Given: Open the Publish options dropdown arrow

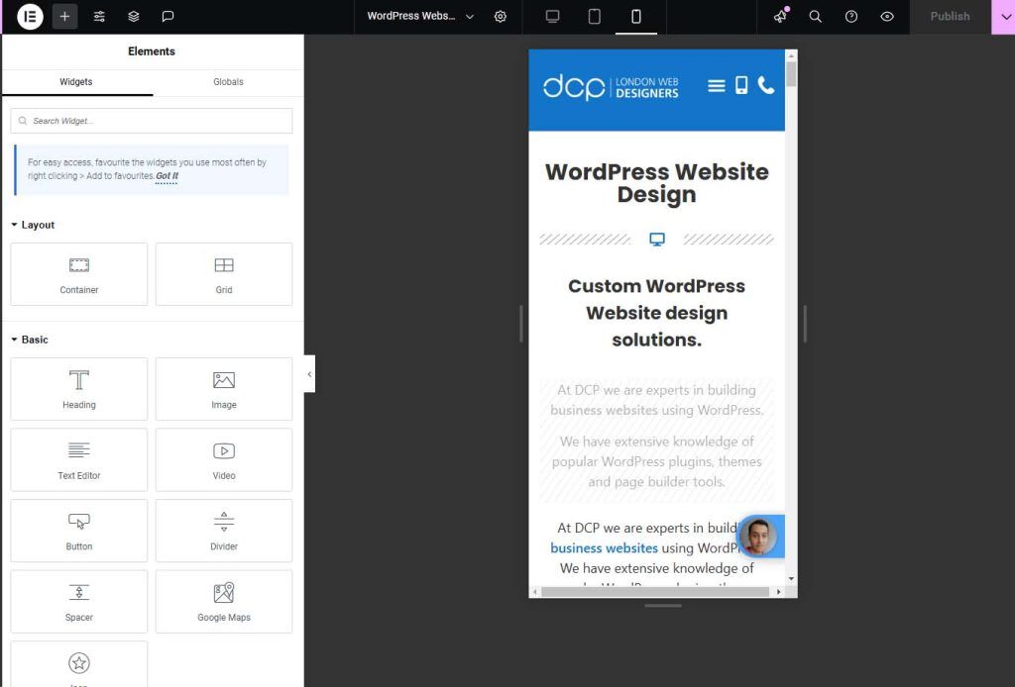Looking at the screenshot, I should pyautogui.click(x=1003, y=17).
